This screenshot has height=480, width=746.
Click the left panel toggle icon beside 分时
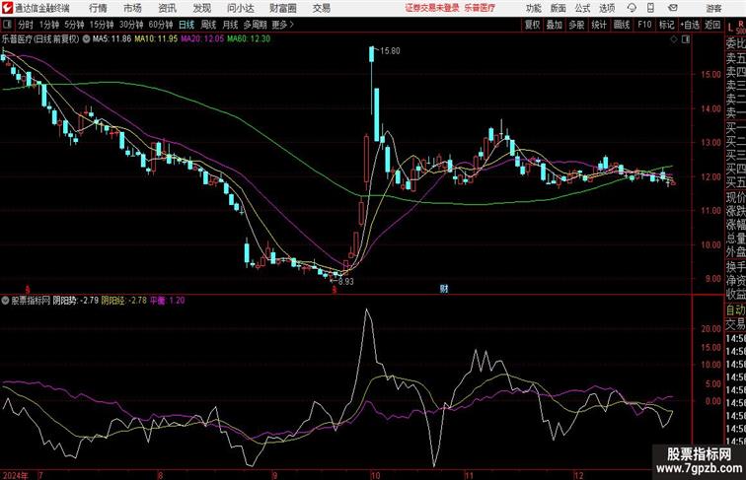[8, 25]
